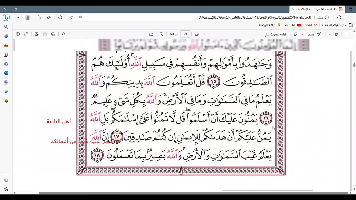Open sidebar Tools briefcase icon
Viewport: 356px width, 200px height.
pyautogui.click(x=6, y=46)
